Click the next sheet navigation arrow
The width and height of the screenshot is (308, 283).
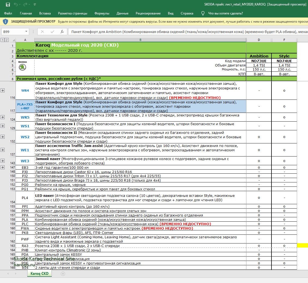tap(16, 273)
